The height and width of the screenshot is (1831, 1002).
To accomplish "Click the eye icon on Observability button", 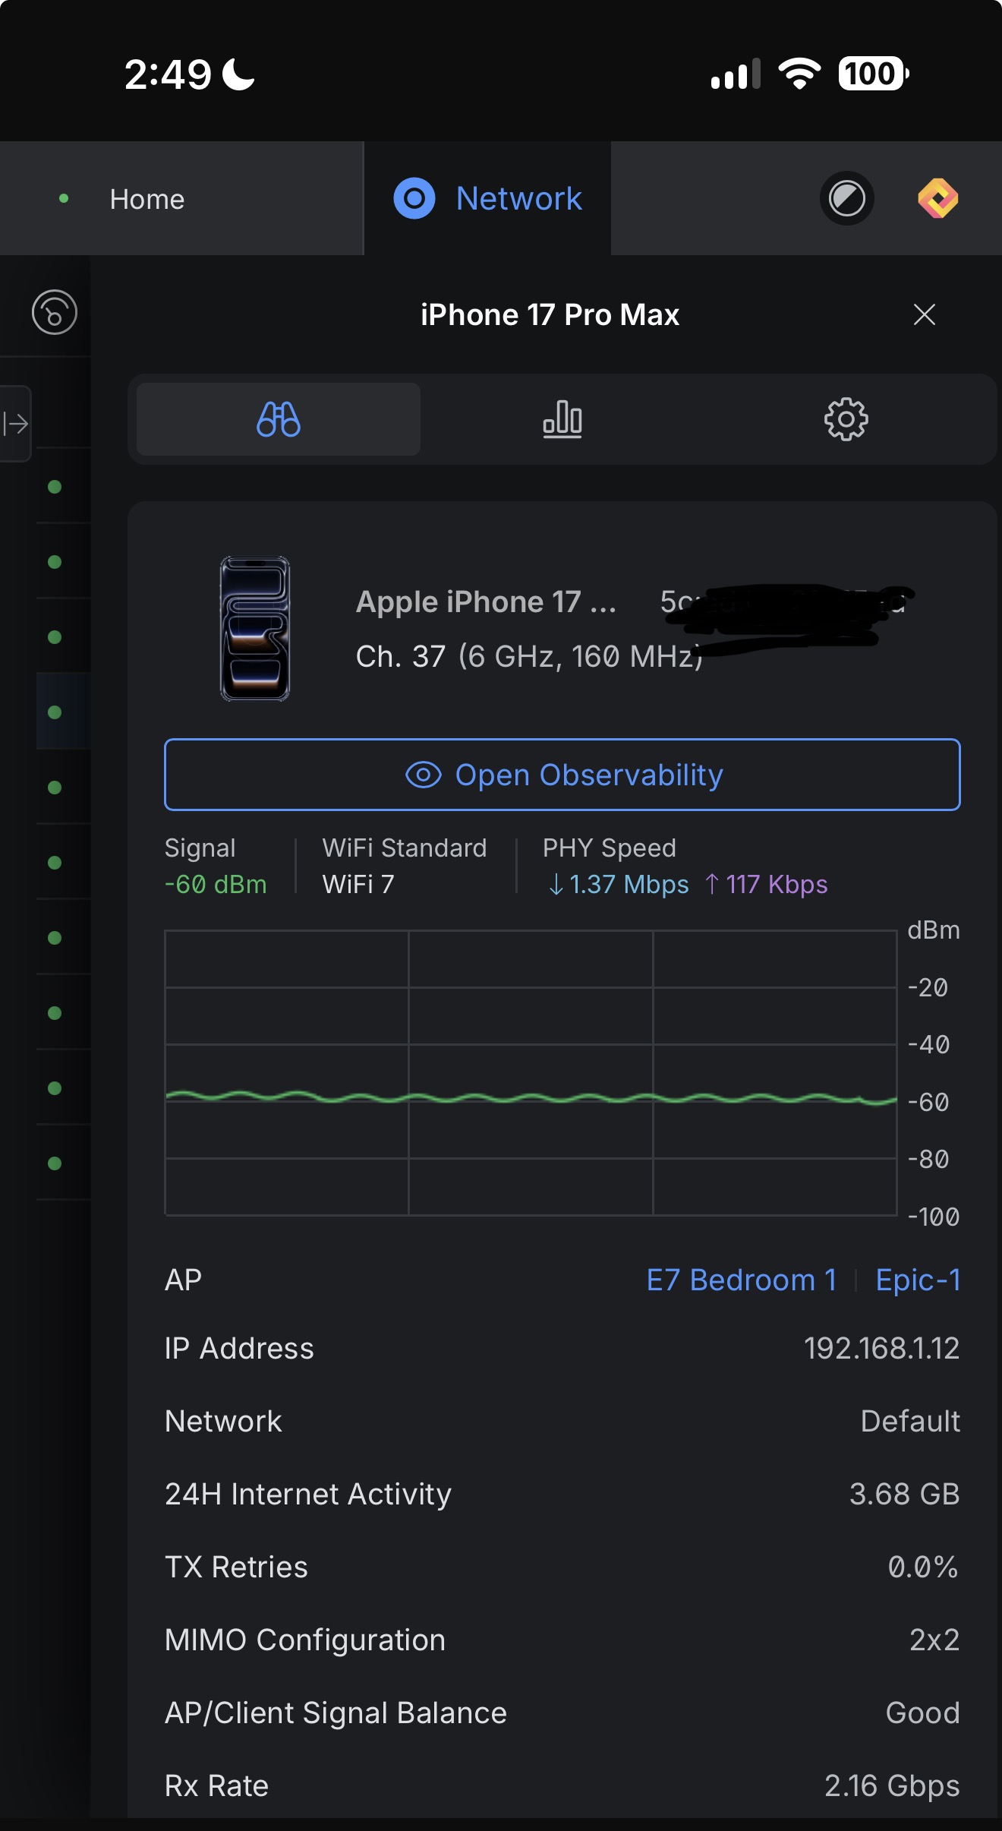I will (x=424, y=775).
